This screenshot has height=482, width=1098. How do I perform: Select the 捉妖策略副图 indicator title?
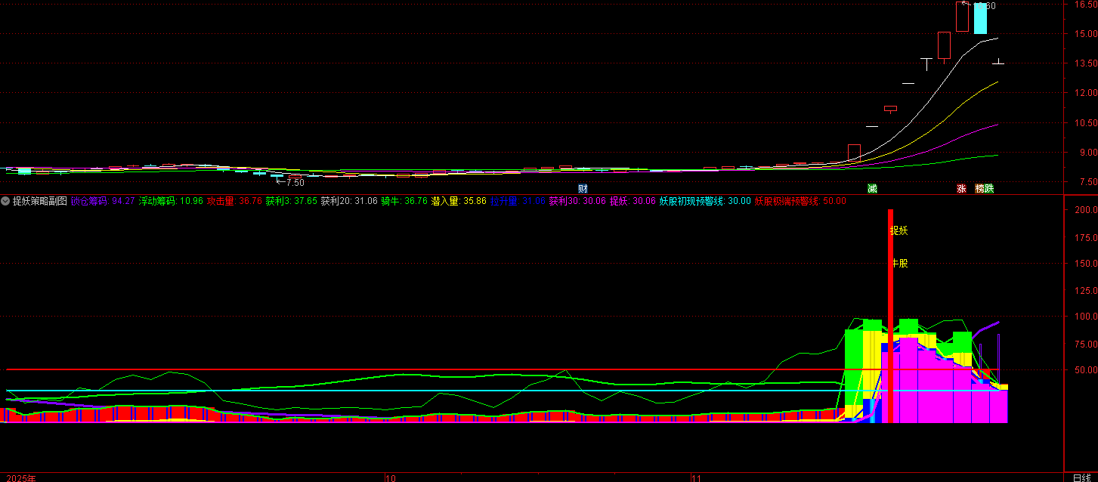pos(40,201)
